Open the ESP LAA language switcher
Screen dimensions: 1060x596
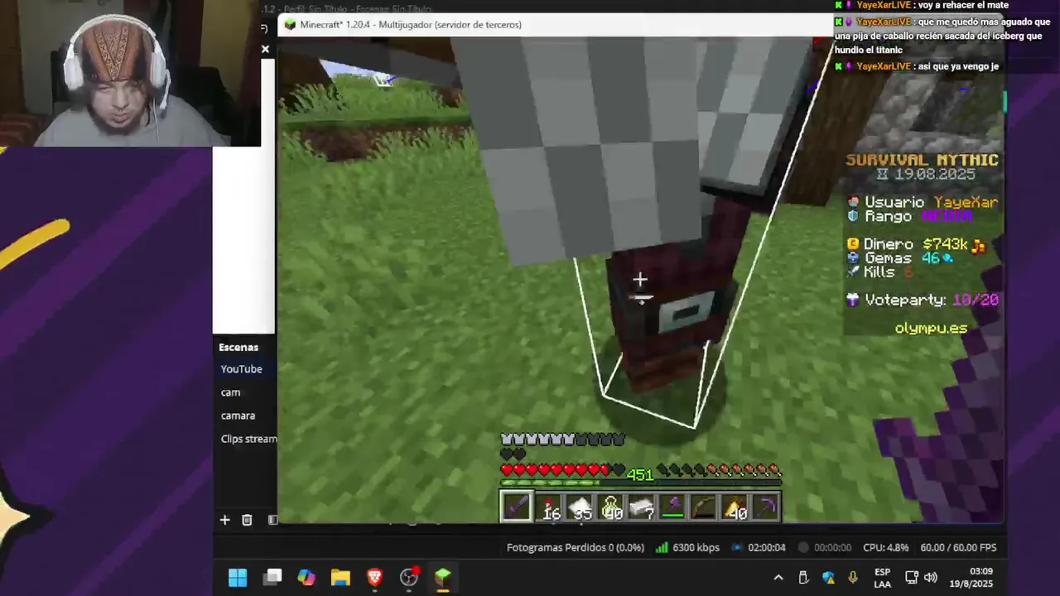coord(883,578)
